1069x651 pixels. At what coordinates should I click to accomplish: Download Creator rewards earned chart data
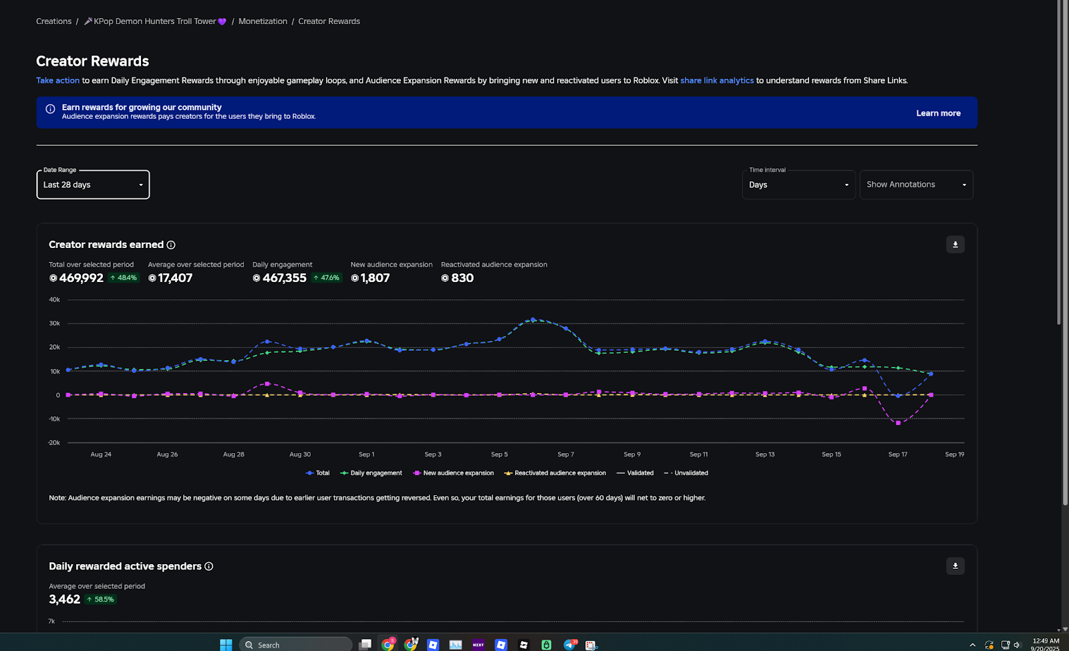[955, 245]
